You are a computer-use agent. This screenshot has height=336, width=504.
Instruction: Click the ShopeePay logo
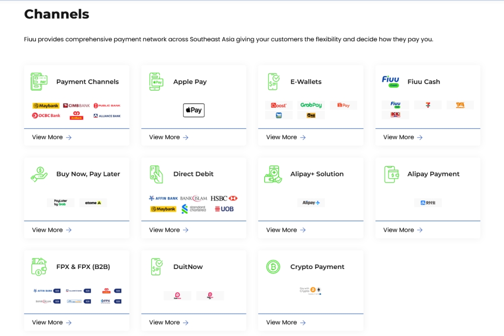343,105
